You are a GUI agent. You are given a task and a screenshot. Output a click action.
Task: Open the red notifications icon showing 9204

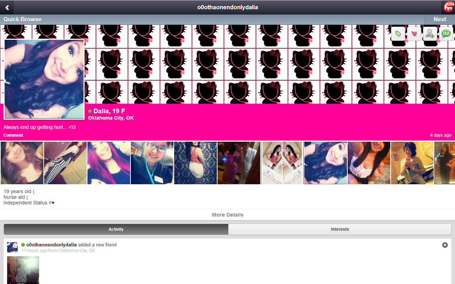click(449, 7)
